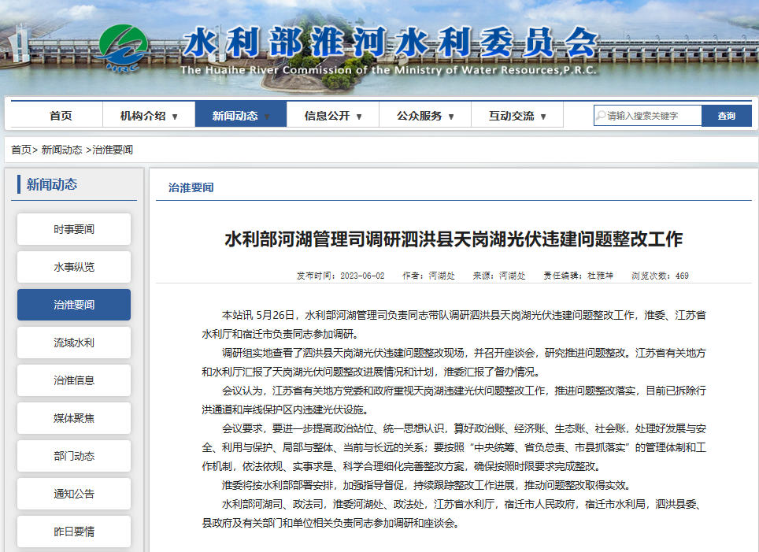
Task: Open 通知公告 in the sidebar
Action: (x=74, y=494)
